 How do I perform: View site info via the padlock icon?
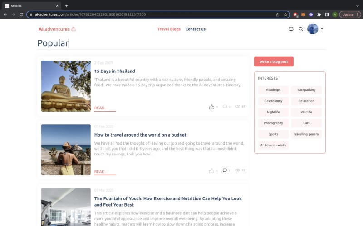click(31, 14)
